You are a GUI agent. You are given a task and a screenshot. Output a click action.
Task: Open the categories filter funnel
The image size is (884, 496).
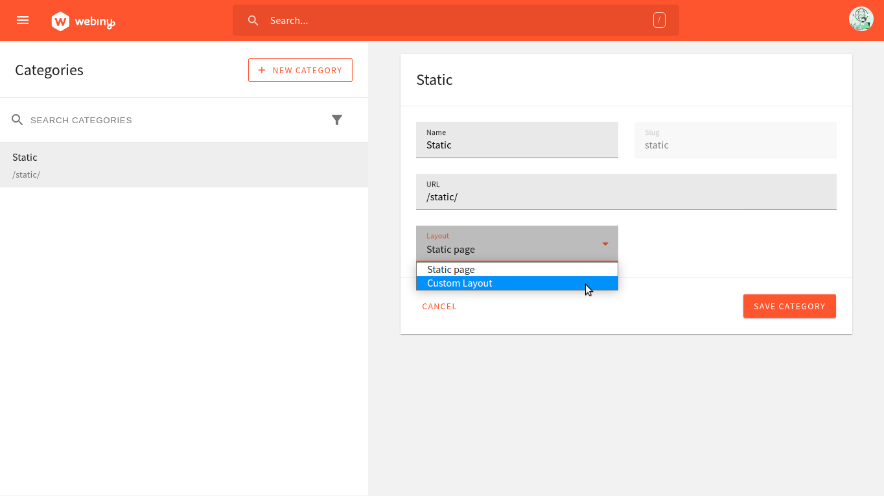[337, 119]
